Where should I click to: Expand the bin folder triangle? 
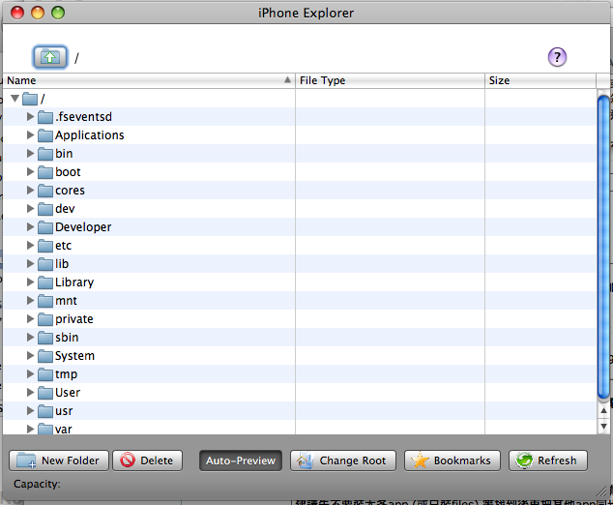click(30, 154)
